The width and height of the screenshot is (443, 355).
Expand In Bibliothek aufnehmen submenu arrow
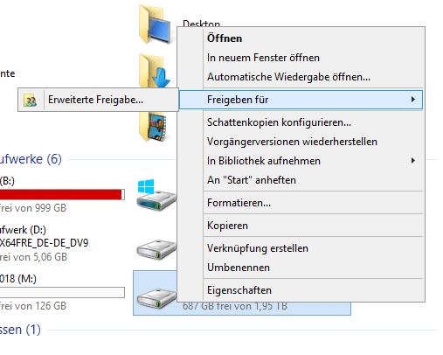tap(413, 161)
